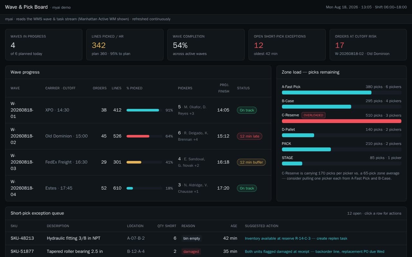Screen dimensions: 412x257
Task: Open the Waves In Progress card
Action: point(44,45)
